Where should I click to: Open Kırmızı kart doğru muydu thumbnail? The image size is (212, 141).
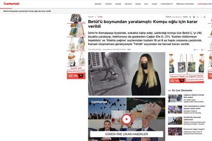[175, 131]
